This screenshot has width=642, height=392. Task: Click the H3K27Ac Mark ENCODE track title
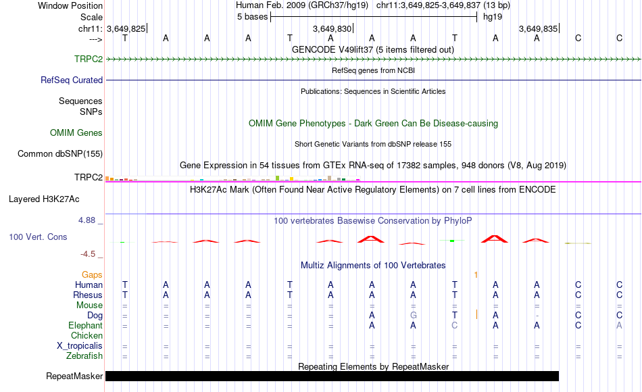[x=373, y=190]
